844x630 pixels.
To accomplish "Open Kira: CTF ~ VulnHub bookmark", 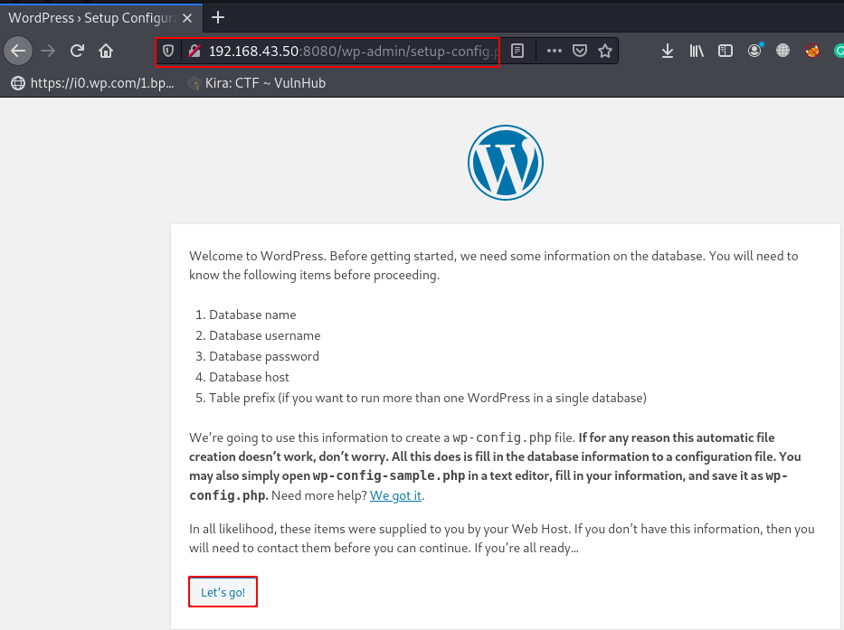I will tap(256, 83).
